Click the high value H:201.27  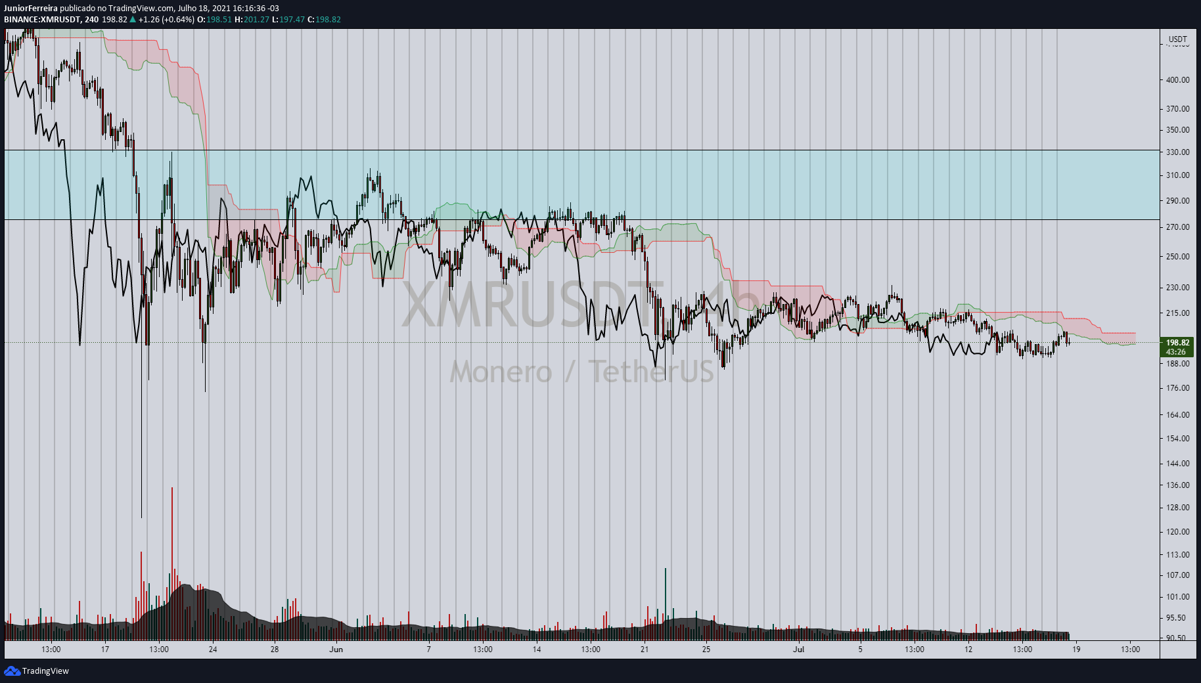[x=252, y=20]
